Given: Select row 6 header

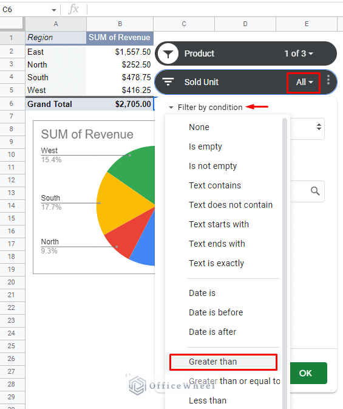Looking at the screenshot, I should 12,103.
